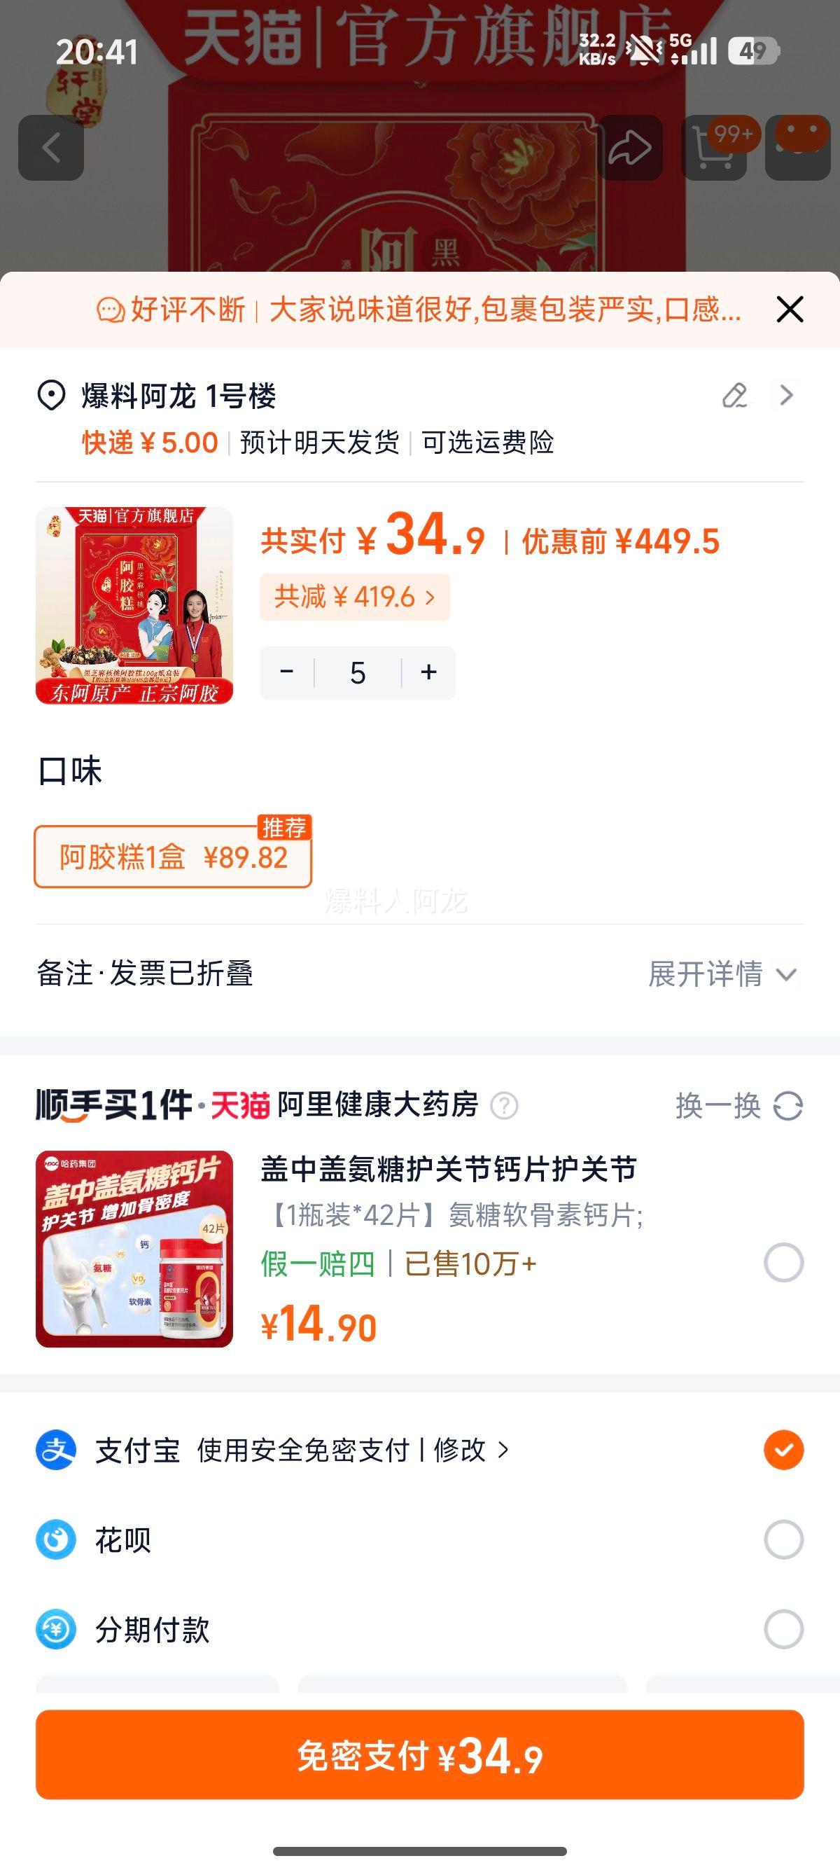Close the 好评不断 review banner
The width and height of the screenshot is (840, 1870).
tap(790, 310)
